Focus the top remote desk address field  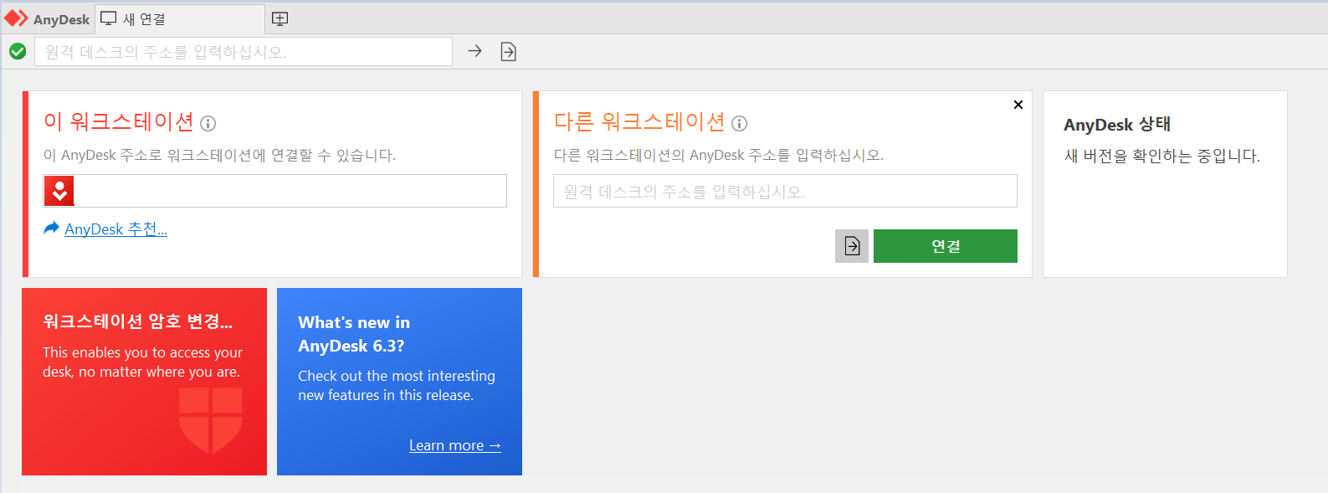(244, 52)
